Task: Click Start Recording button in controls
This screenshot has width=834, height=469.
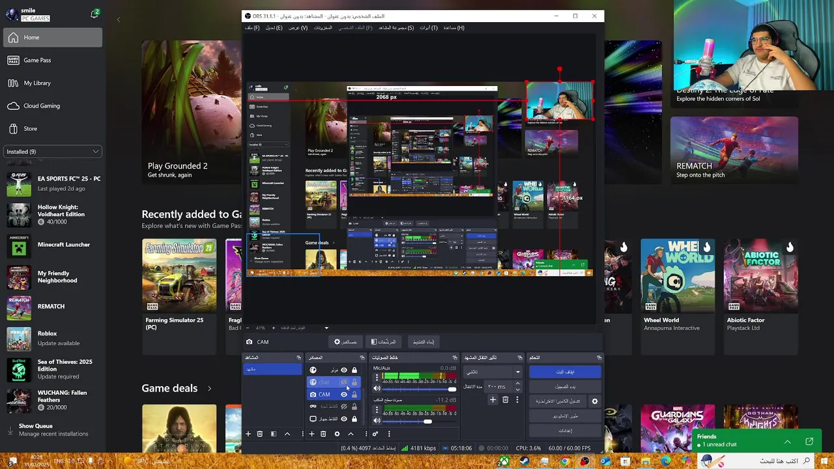Action: (565, 387)
